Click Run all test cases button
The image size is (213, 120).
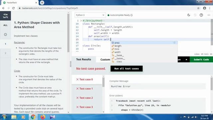(x=126, y=69)
